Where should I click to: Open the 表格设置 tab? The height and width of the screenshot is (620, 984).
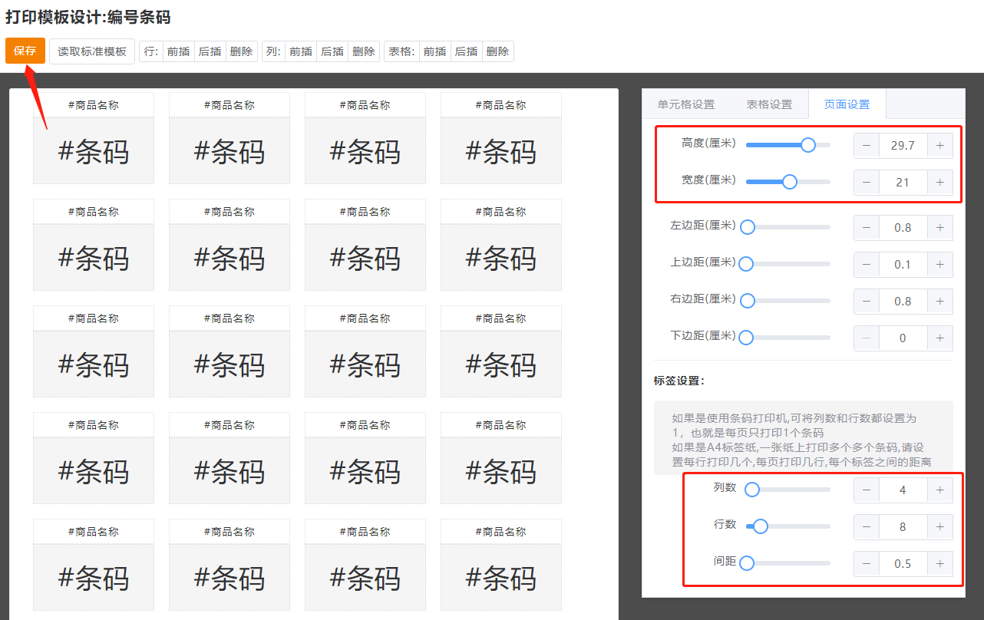coord(769,104)
